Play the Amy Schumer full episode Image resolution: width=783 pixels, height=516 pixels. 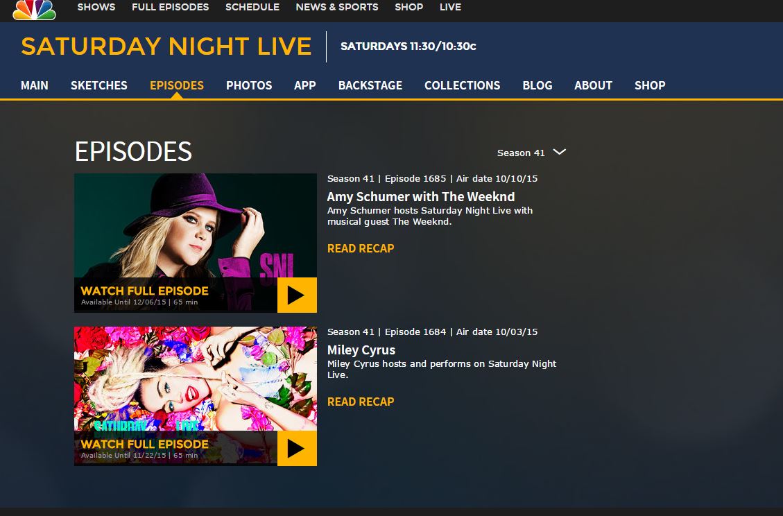[297, 295]
